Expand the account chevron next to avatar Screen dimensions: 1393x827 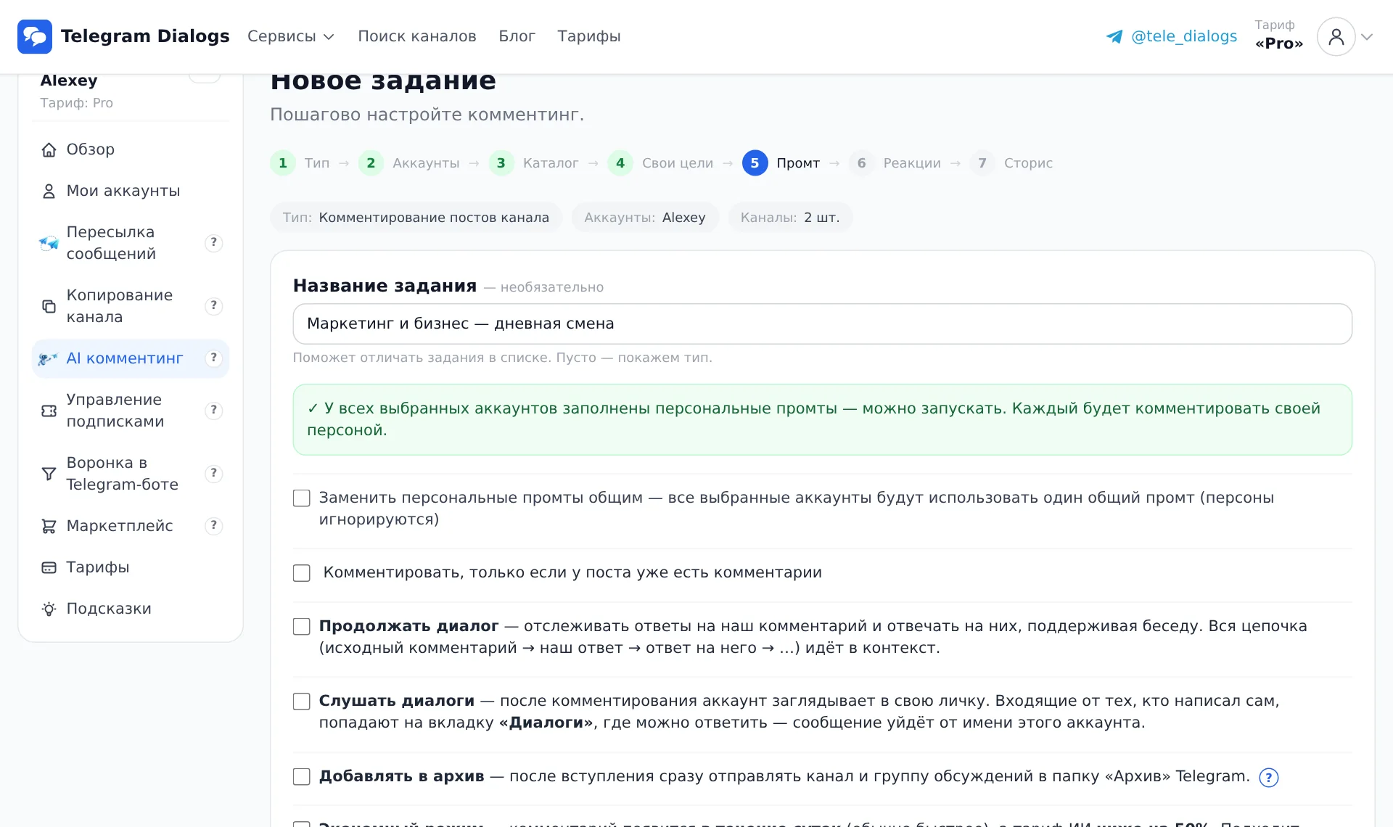1367,37
